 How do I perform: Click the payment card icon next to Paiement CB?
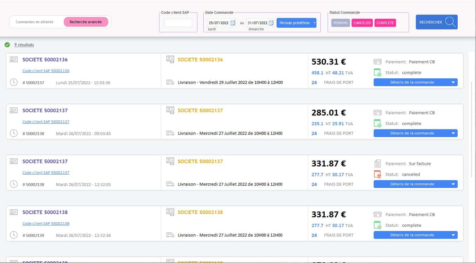coord(378,62)
